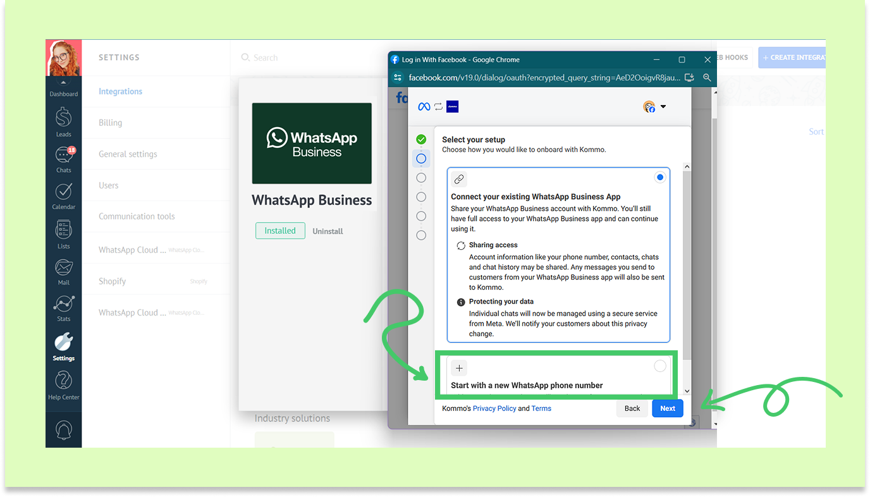
Task: Open Integrations settings
Action: (x=120, y=92)
